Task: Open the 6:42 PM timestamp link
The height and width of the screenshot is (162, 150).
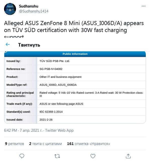Action: 11,130
